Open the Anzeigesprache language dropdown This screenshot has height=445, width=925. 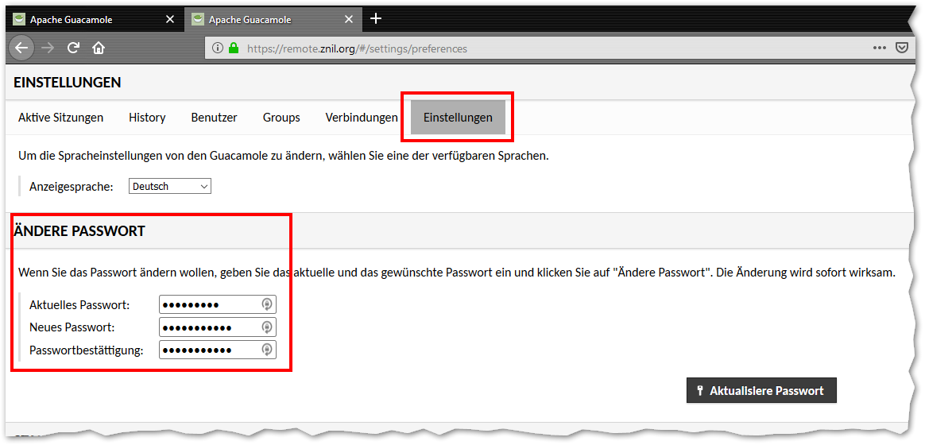coord(170,187)
